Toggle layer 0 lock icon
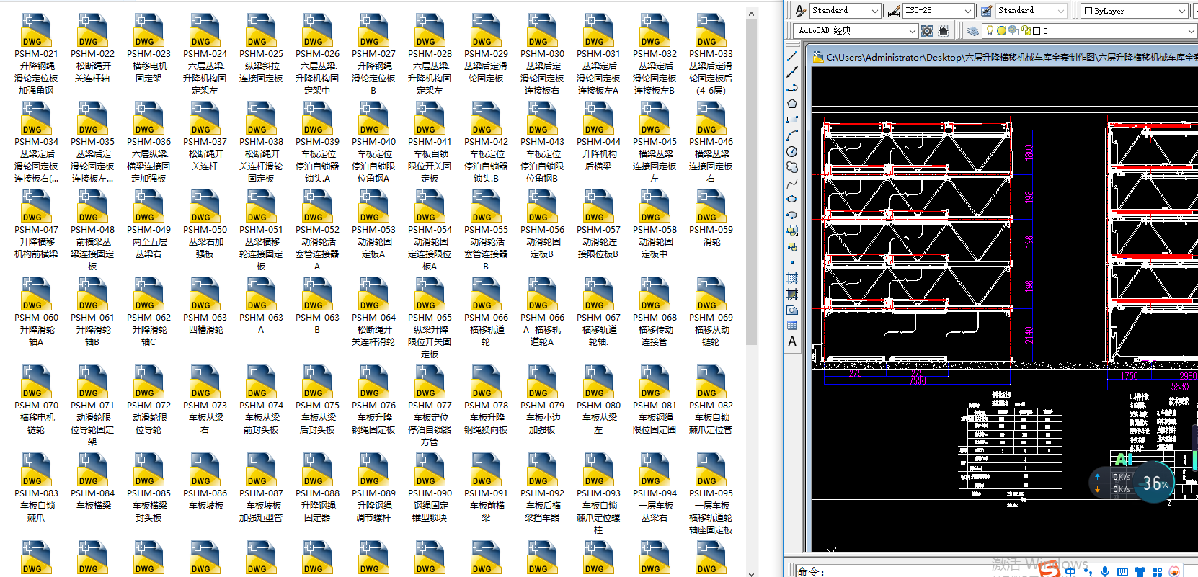Viewport: 1198px width, 577px height. (x=1026, y=31)
